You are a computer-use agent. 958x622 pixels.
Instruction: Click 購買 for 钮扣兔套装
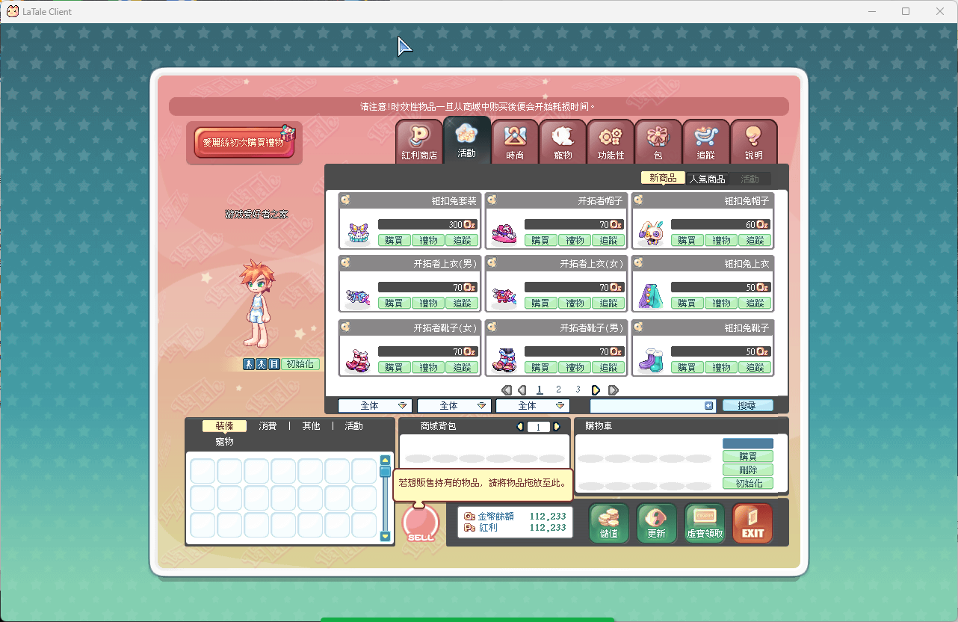click(394, 241)
